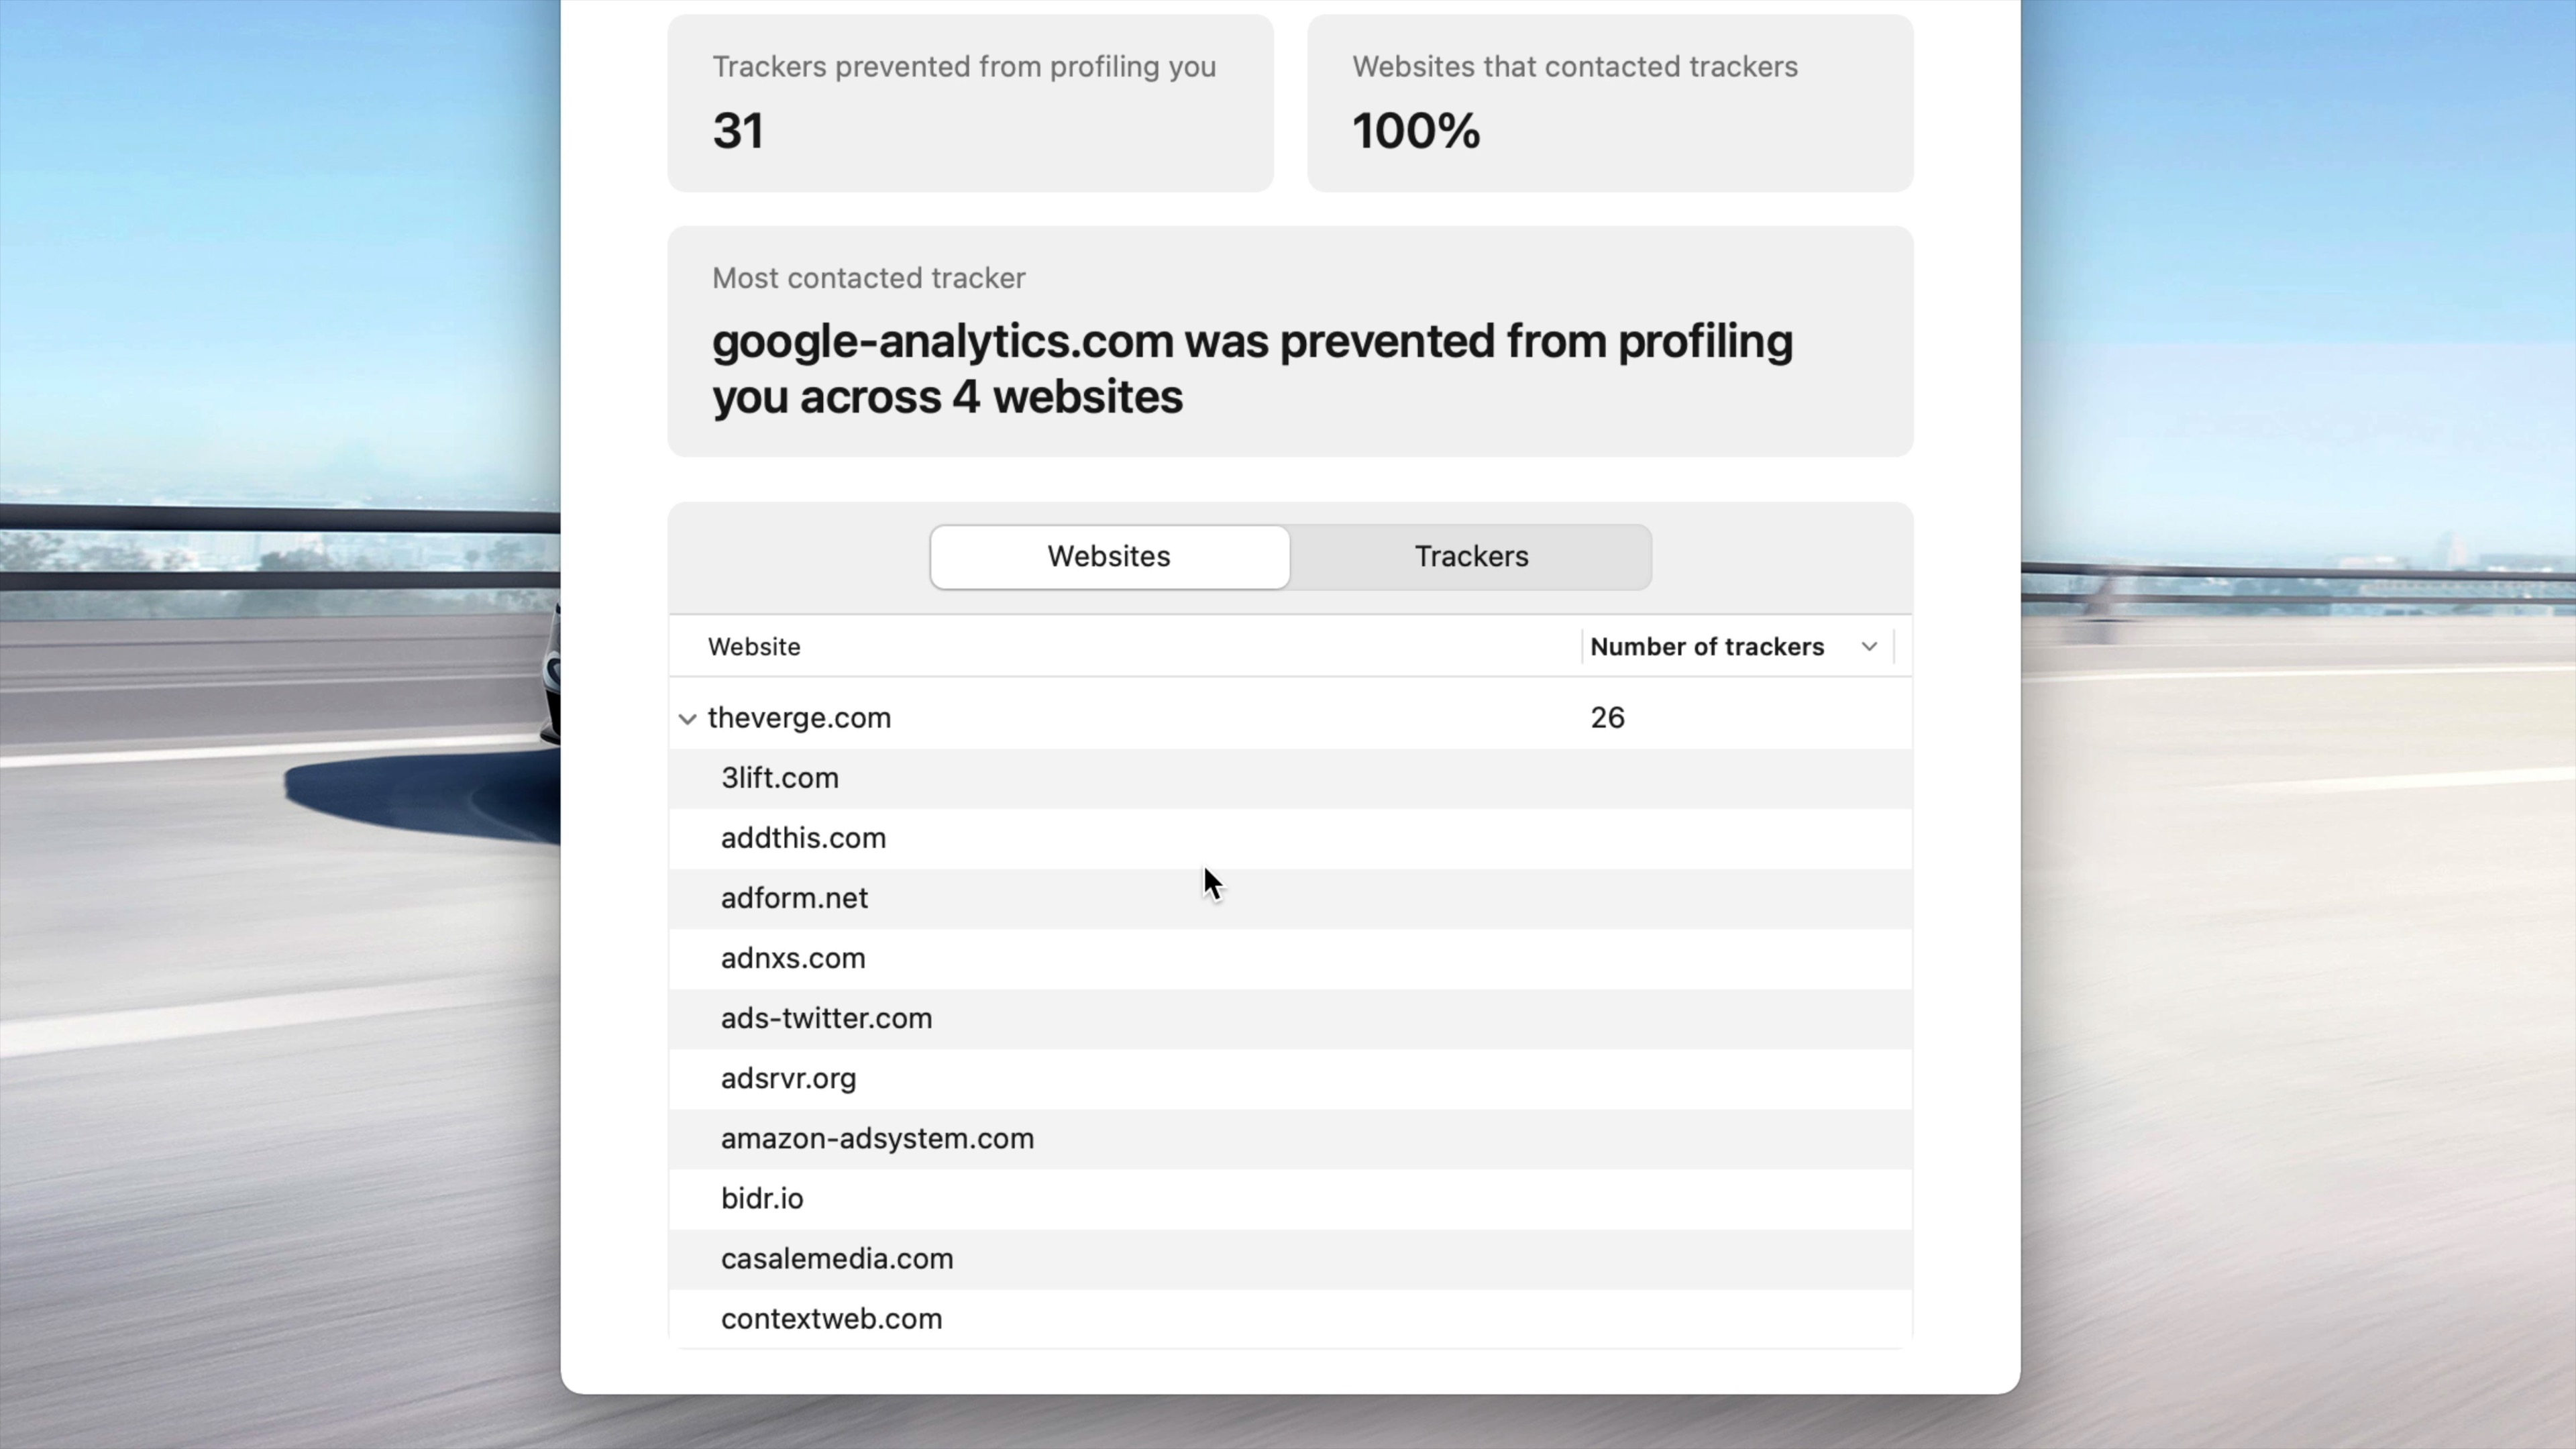
Task: Click theverge.com website entry
Action: pyautogui.click(x=799, y=718)
